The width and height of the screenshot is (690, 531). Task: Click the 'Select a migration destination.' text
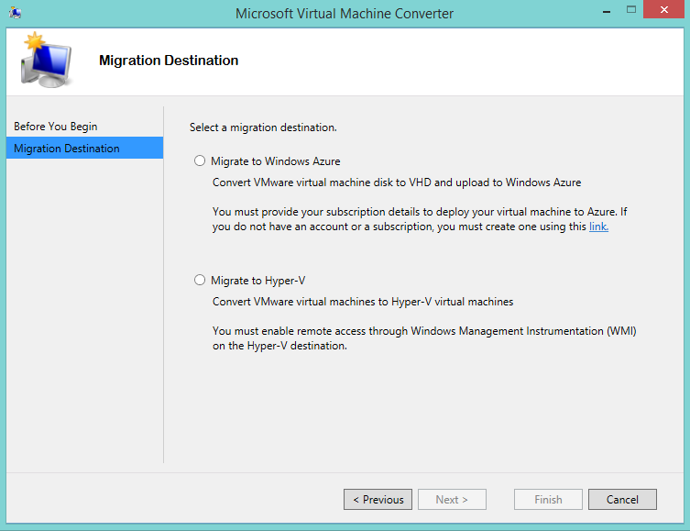pos(263,127)
